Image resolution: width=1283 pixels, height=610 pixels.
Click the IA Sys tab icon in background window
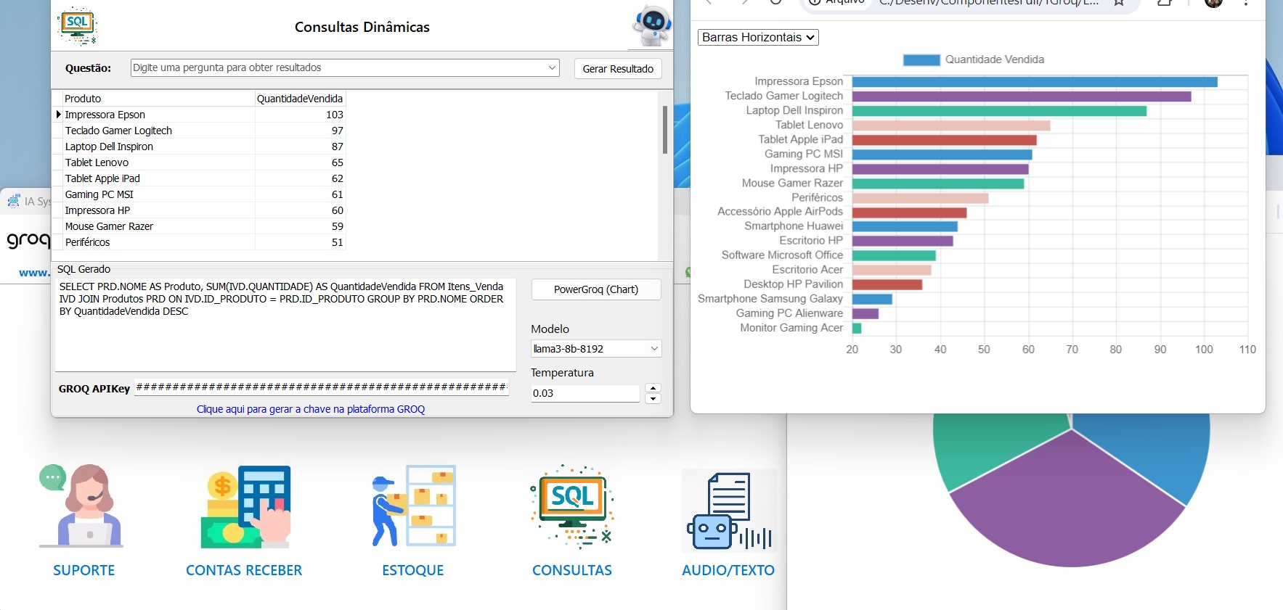click(x=14, y=201)
